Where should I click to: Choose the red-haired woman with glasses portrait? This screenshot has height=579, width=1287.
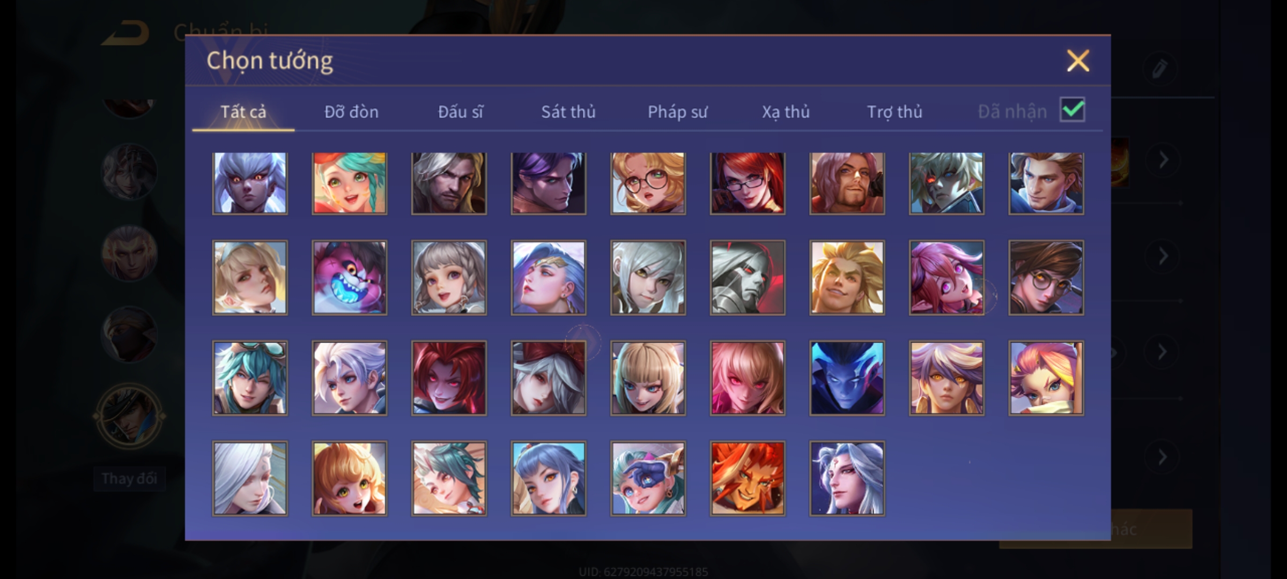point(748,183)
